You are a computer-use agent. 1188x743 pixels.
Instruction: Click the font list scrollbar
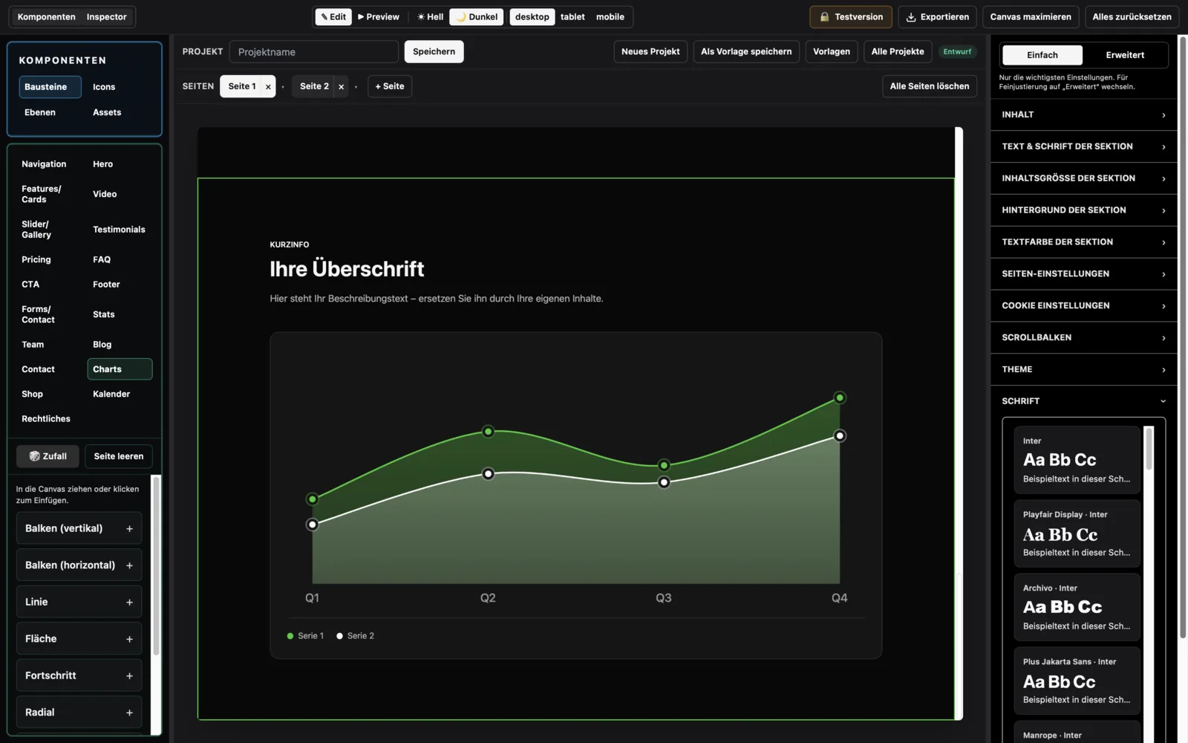click(1149, 449)
